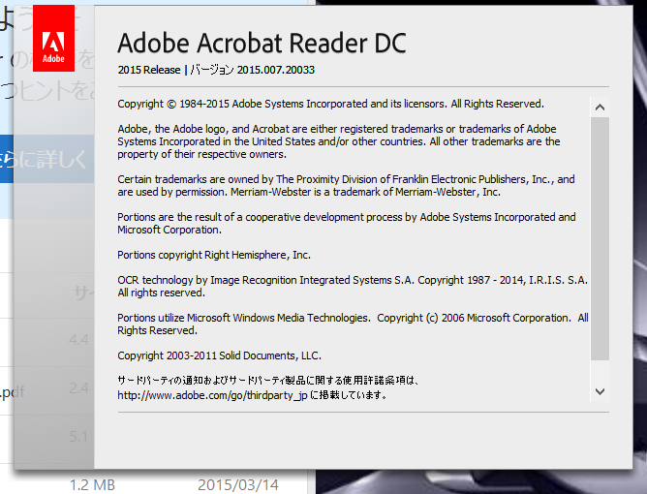Click the 1.2 MB file size in background window
647x494 pixels.
92,485
